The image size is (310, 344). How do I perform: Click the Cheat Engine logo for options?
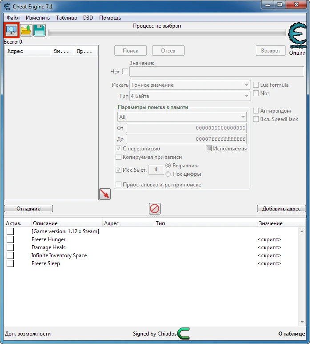click(x=298, y=36)
